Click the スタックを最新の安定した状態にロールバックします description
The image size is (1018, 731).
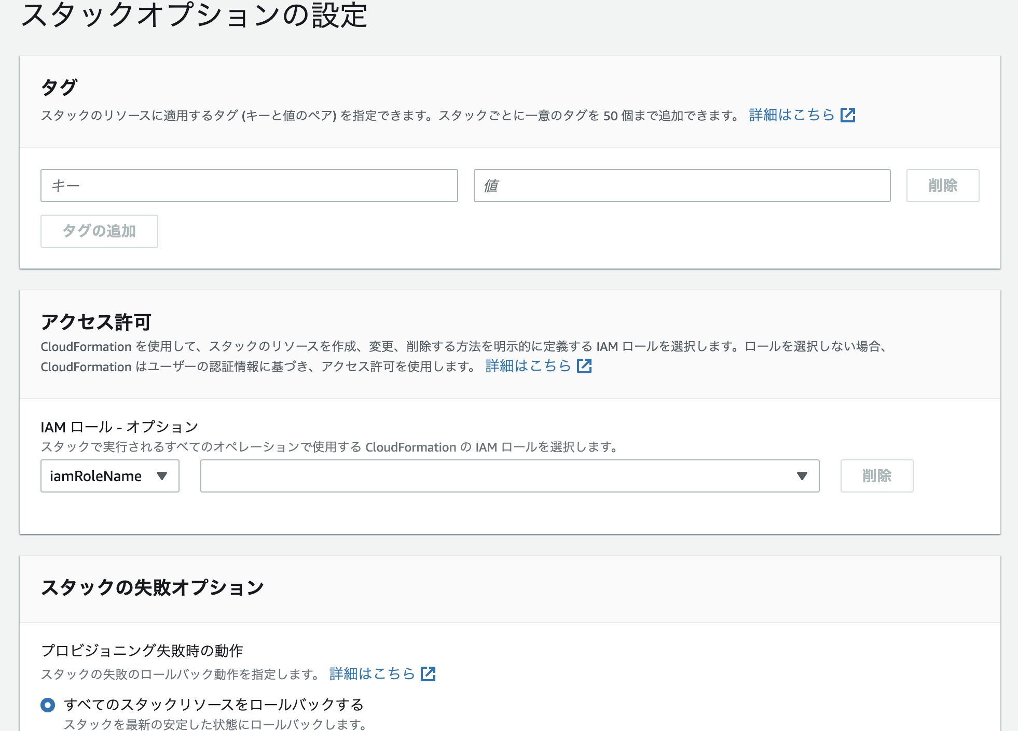tap(215, 724)
